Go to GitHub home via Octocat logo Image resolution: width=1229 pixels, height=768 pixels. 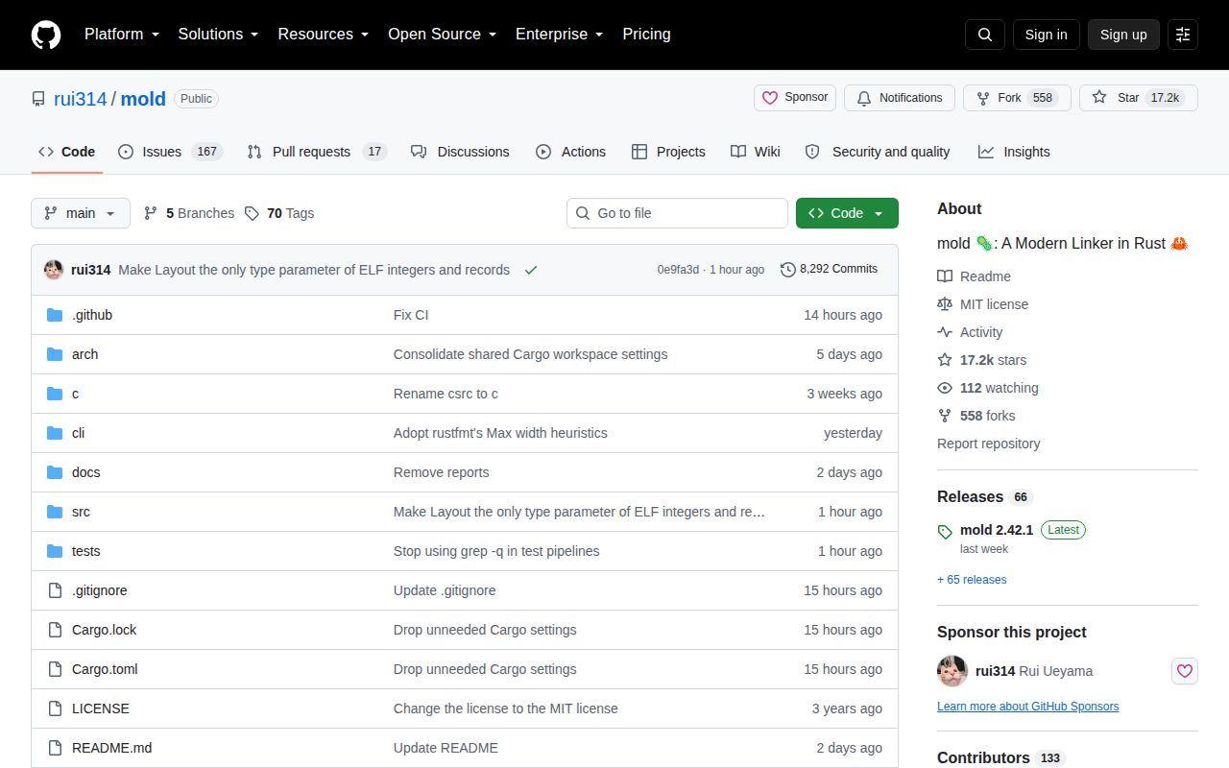[x=46, y=35]
